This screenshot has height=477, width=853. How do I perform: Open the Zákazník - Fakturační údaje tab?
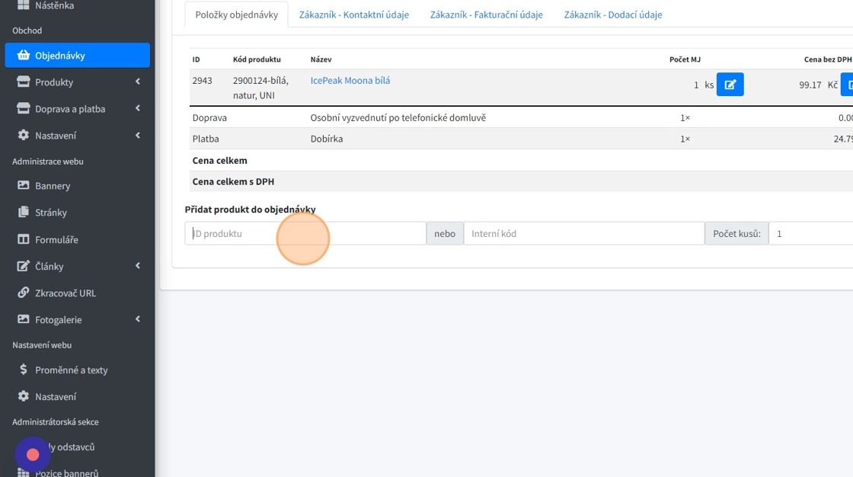(x=486, y=14)
